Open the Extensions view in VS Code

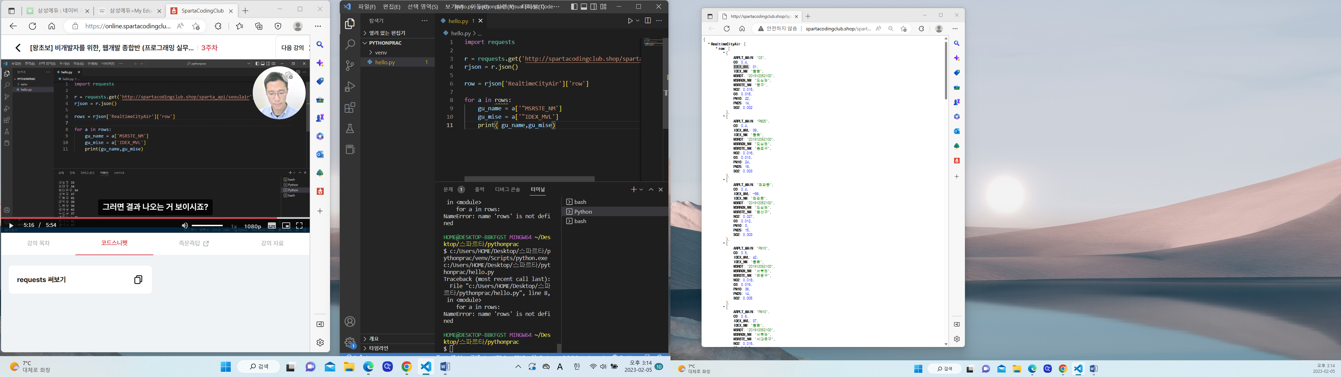(x=350, y=108)
